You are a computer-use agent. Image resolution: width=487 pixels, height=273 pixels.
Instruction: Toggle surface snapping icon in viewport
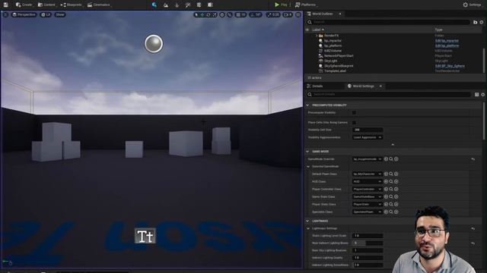pos(230,14)
